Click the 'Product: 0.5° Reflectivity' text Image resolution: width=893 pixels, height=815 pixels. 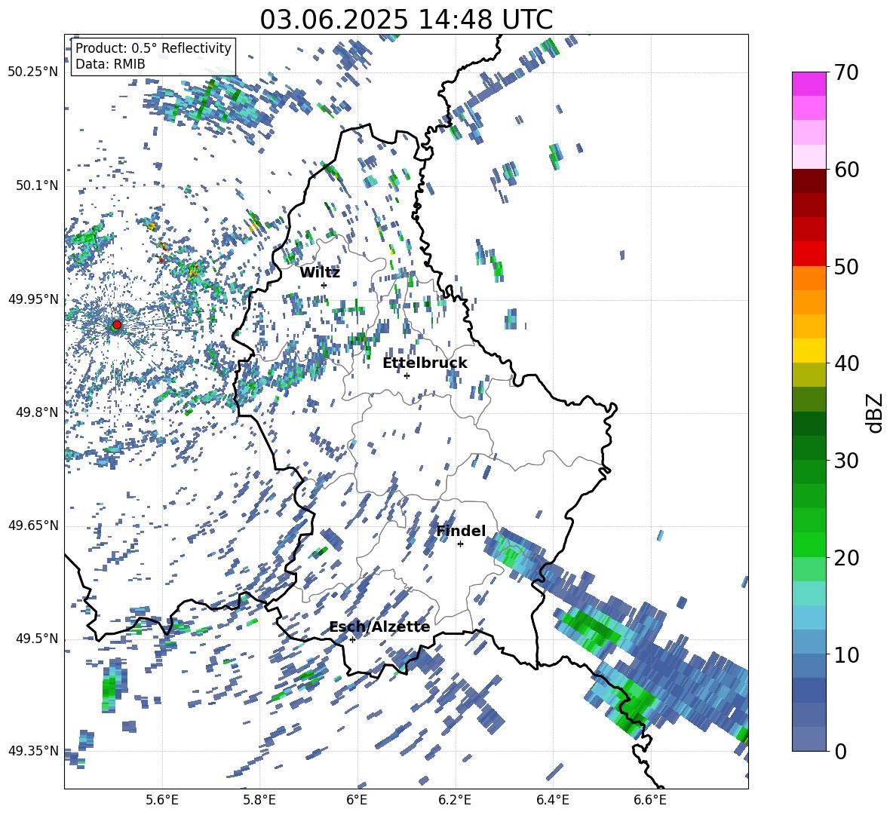(153, 47)
